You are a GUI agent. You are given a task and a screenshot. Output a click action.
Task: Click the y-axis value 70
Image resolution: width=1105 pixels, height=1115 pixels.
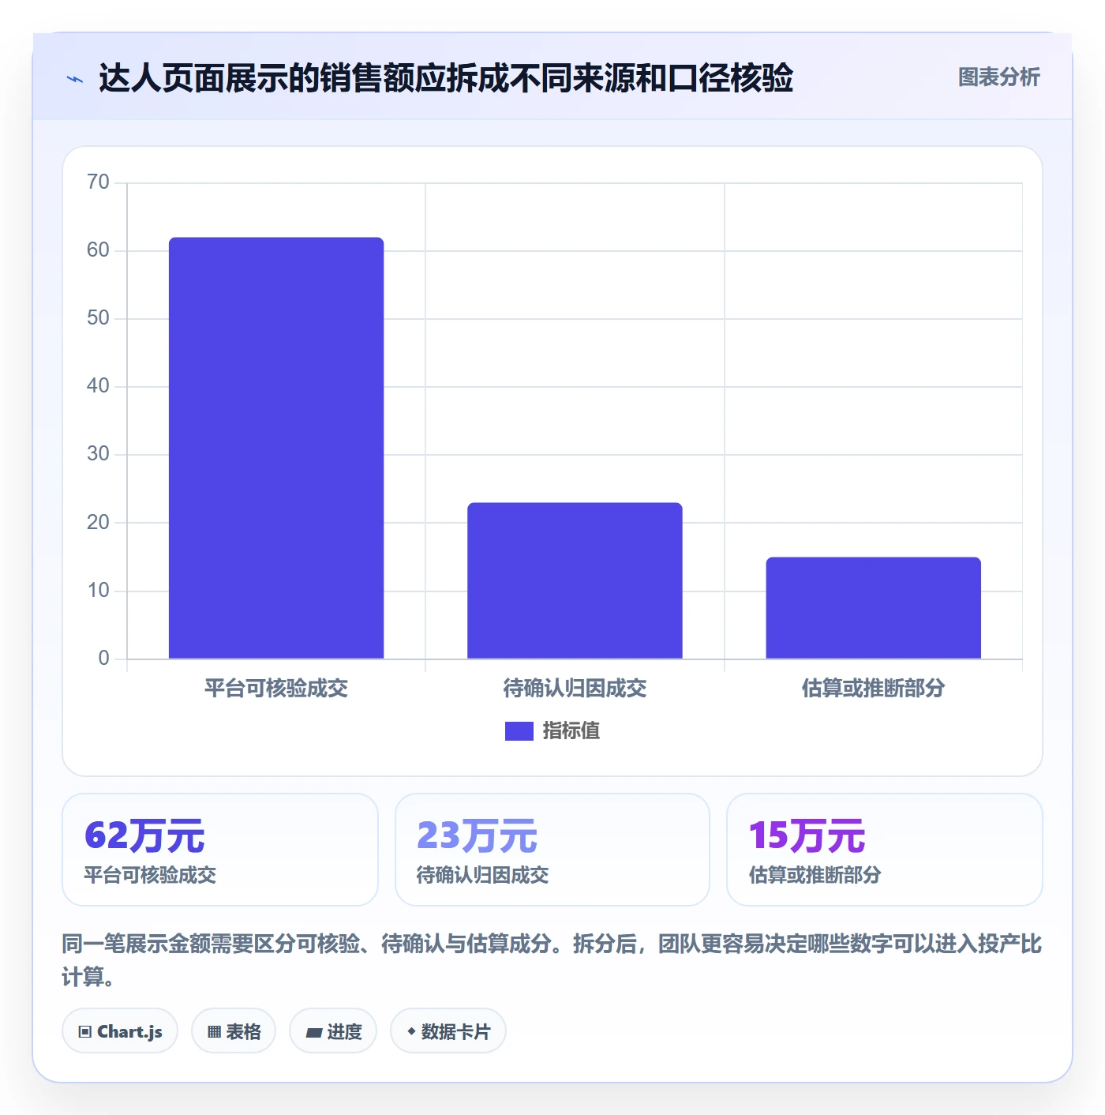tap(98, 182)
